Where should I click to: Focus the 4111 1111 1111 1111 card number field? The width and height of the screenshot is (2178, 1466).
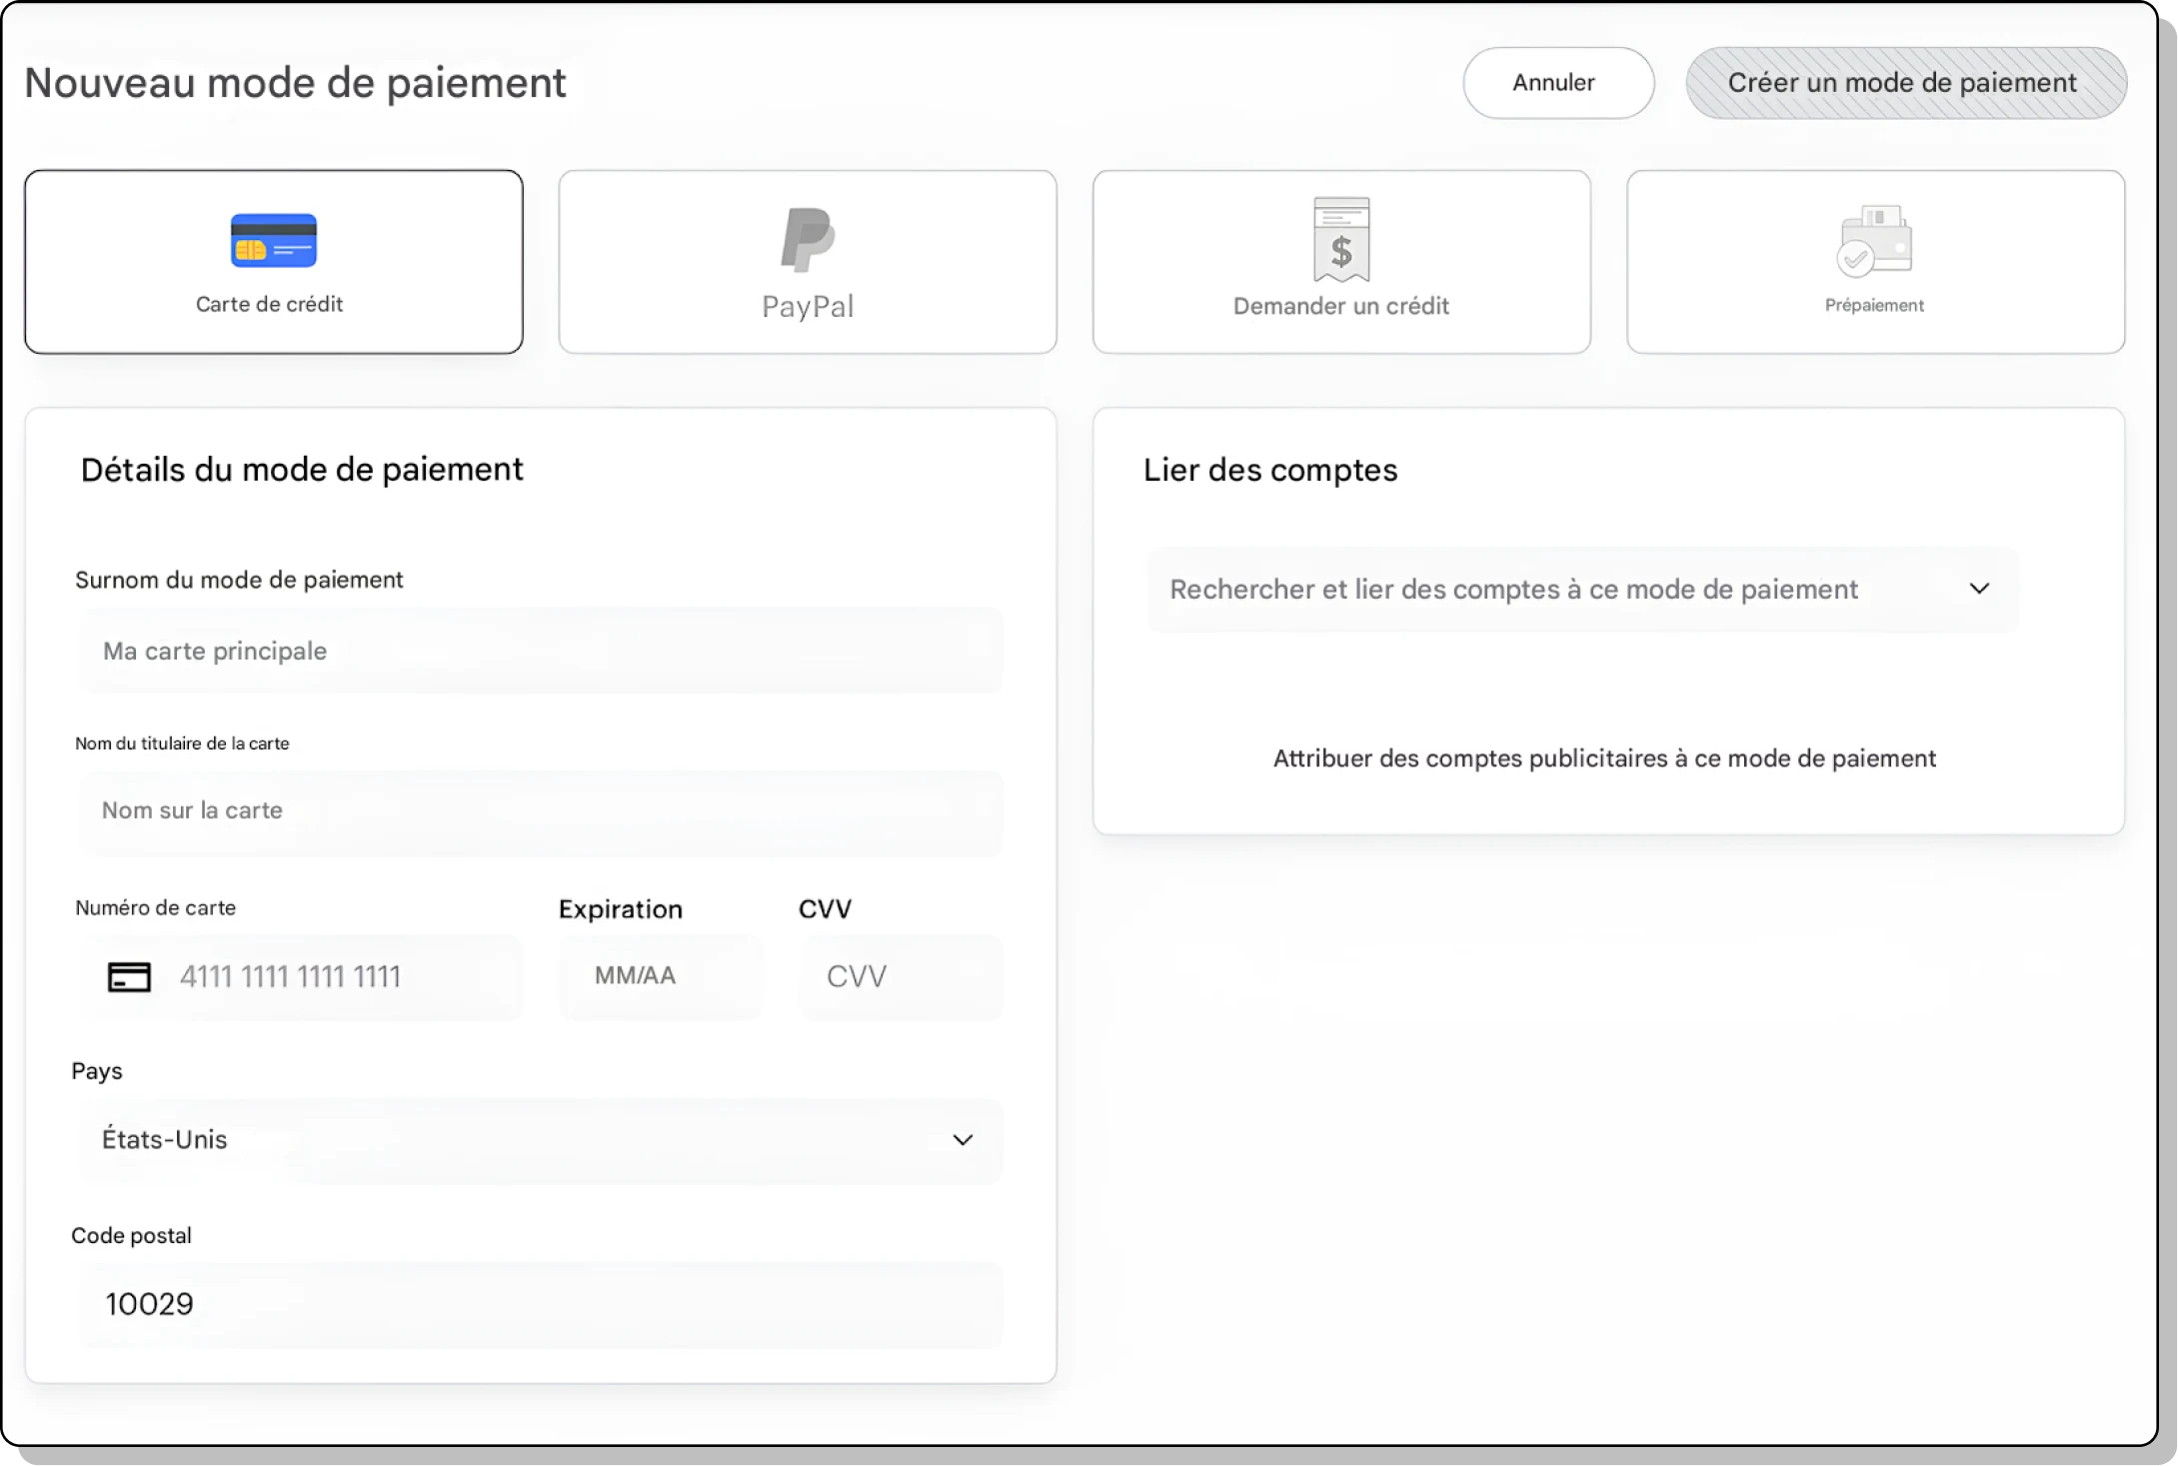pyautogui.click(x=301, y=977)
